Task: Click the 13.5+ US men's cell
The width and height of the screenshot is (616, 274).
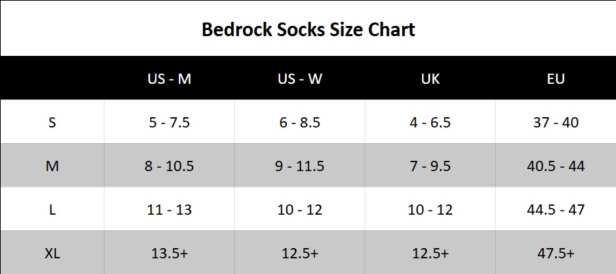Action: point(169,254)
